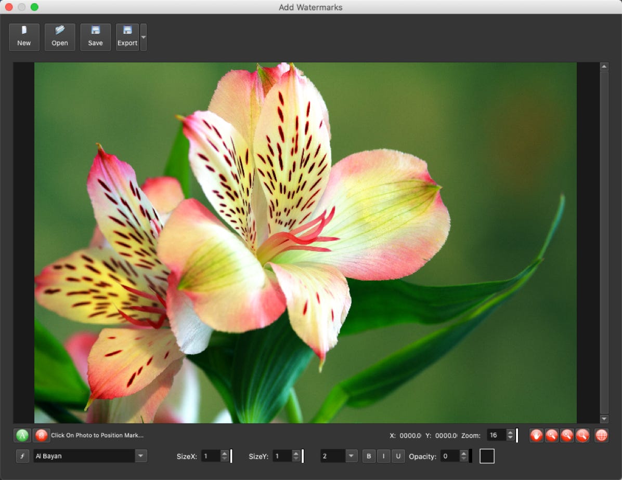Click the red globe icon
622x480 pixels.
pos(601,435)
